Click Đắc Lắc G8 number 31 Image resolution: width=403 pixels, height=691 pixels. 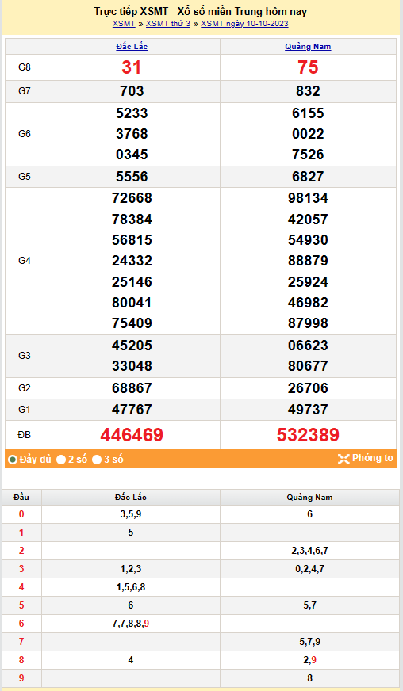coord(132,67)
